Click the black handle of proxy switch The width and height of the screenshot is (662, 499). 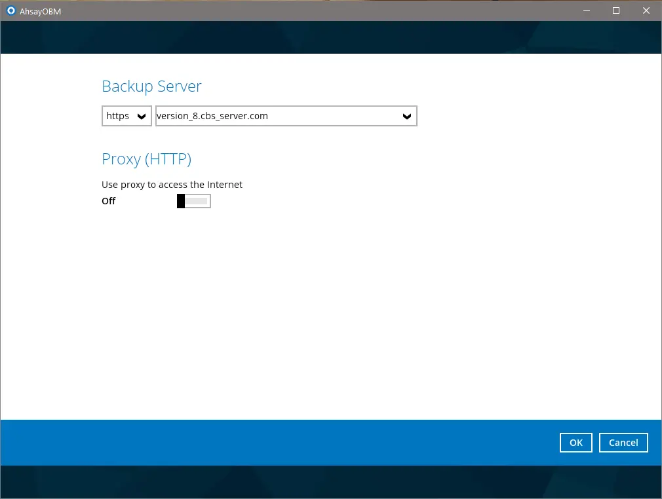[x=181, y=201]
